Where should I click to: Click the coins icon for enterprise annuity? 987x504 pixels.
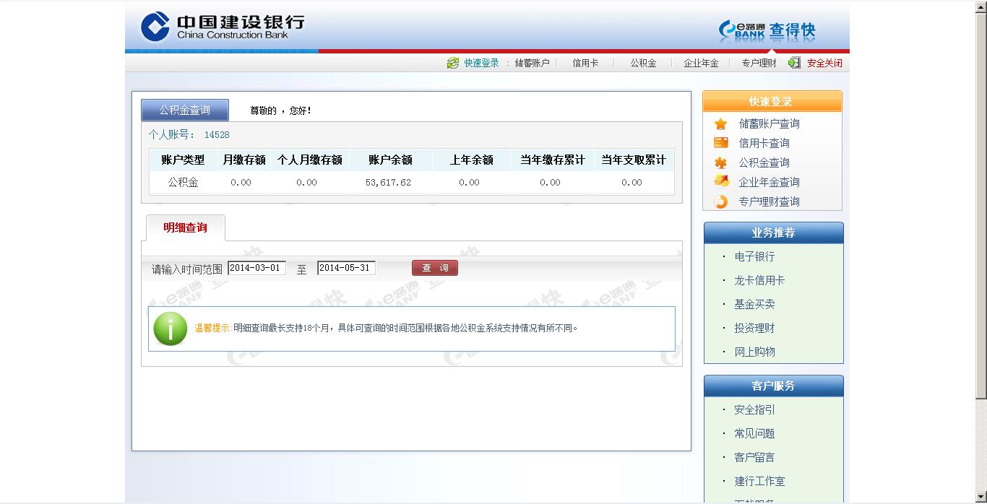pos(720,181)
